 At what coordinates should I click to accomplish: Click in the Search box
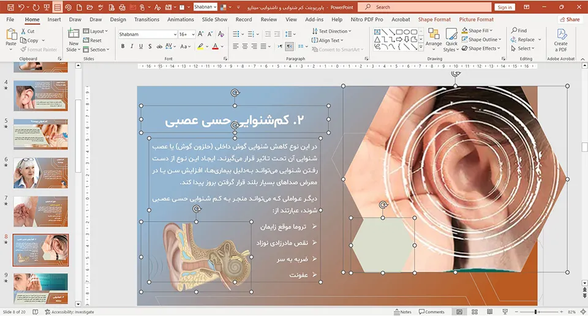[424, 7]
